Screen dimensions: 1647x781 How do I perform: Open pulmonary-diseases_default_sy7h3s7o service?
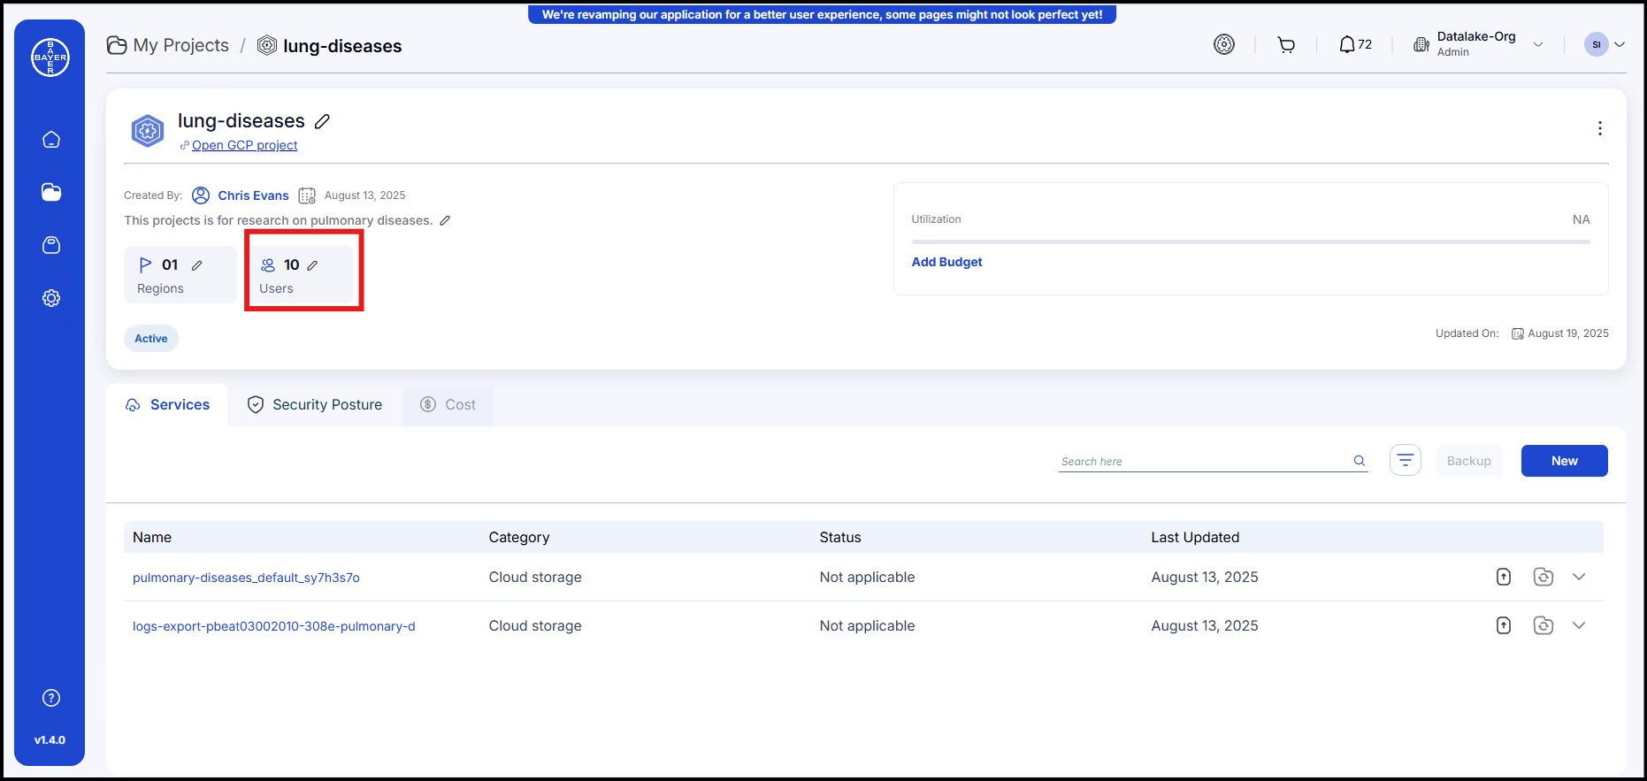click(246, 578)
